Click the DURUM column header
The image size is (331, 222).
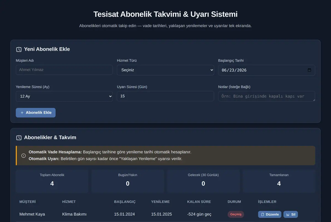234,202
